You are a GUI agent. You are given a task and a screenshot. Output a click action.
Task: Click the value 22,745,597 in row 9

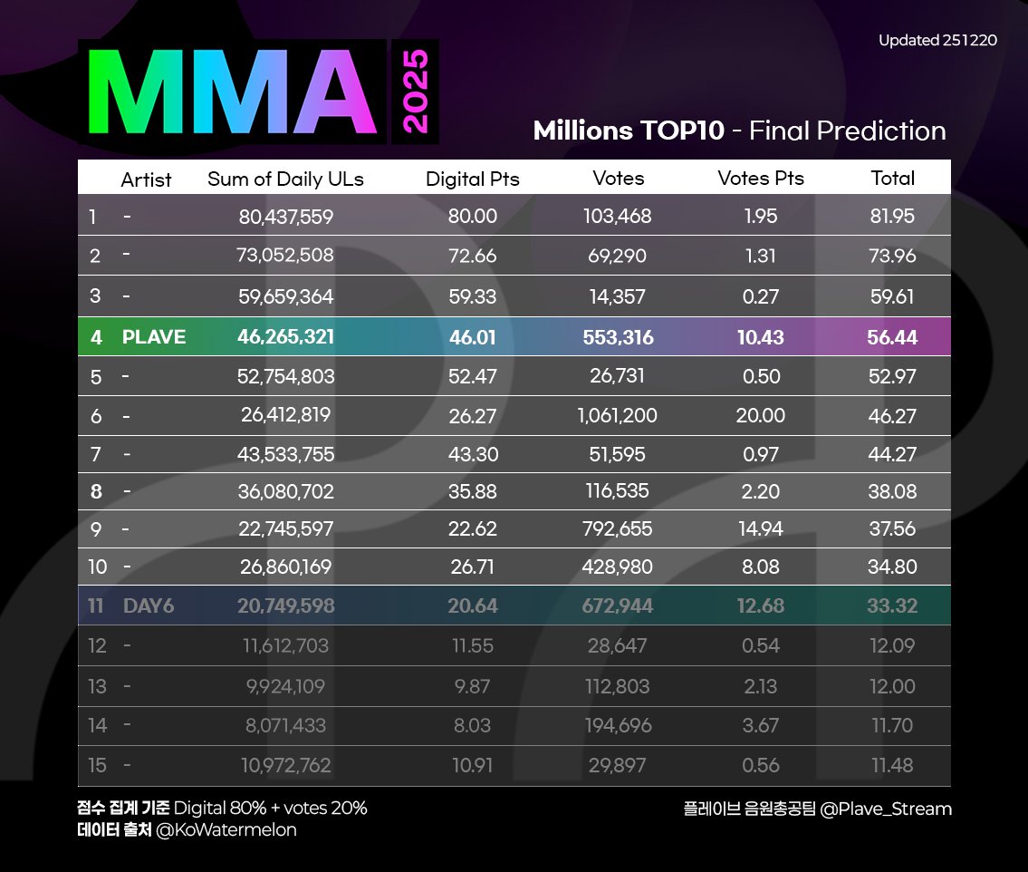286,528
